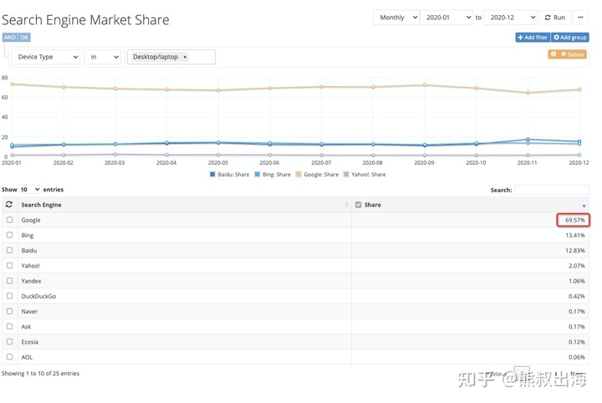Sort by Search Engine column arrows

(346, 205)
